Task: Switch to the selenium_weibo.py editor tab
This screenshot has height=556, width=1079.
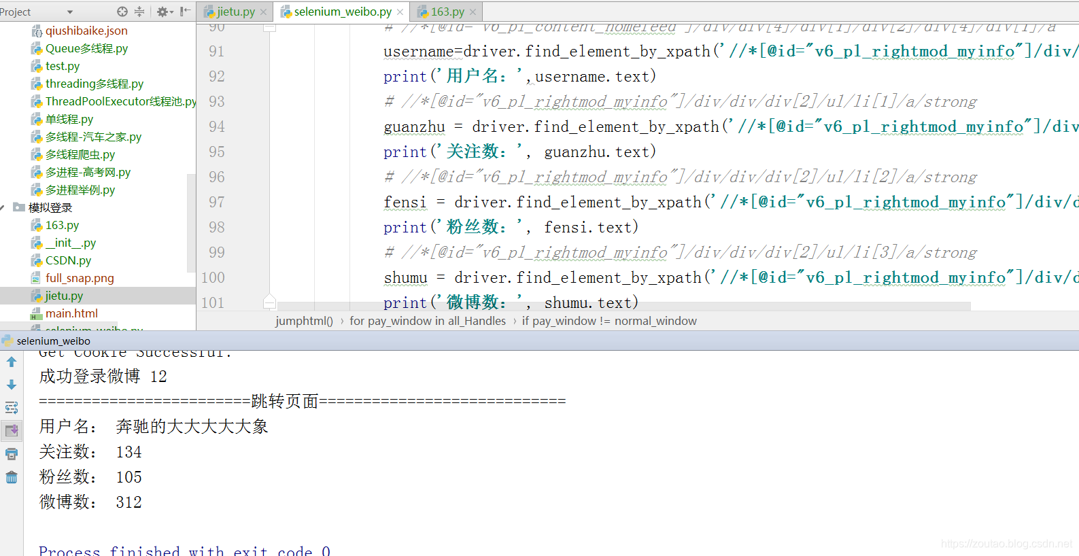Action: point(343,12)
